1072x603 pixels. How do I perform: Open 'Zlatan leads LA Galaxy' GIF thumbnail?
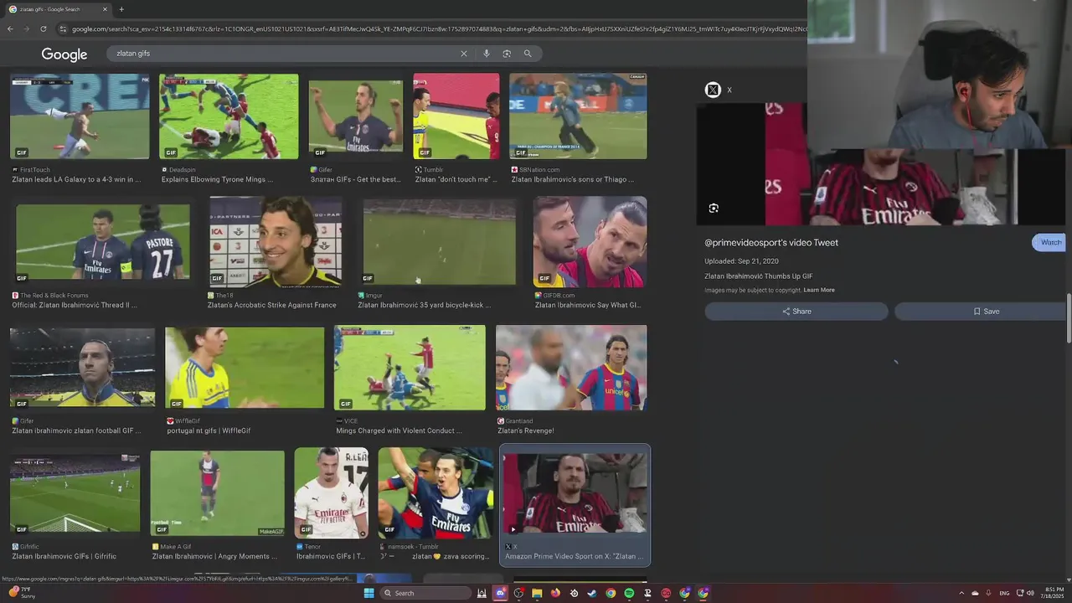click(80, 116)
